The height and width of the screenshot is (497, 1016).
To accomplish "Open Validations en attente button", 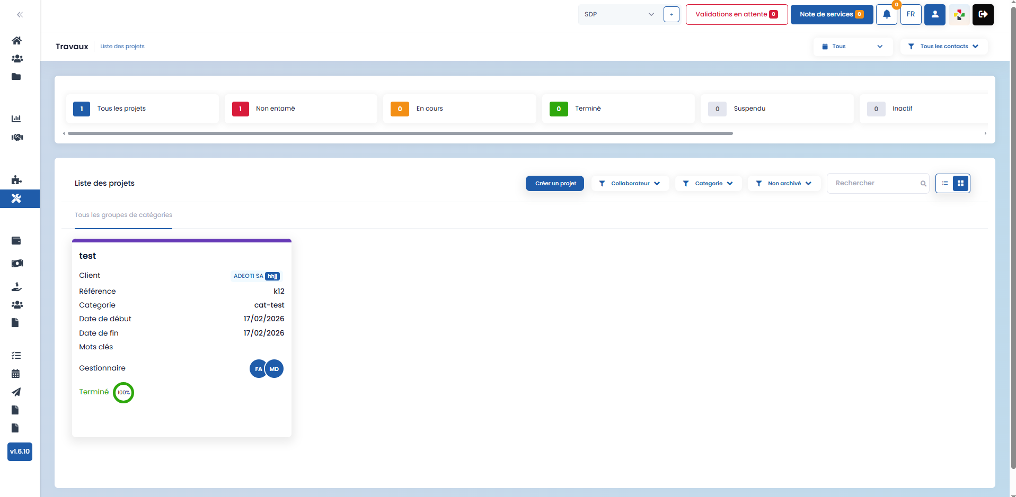I will [x=736, y=14].
